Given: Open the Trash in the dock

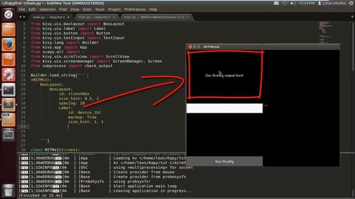Looking at the screenshot, I should [8, 191].
